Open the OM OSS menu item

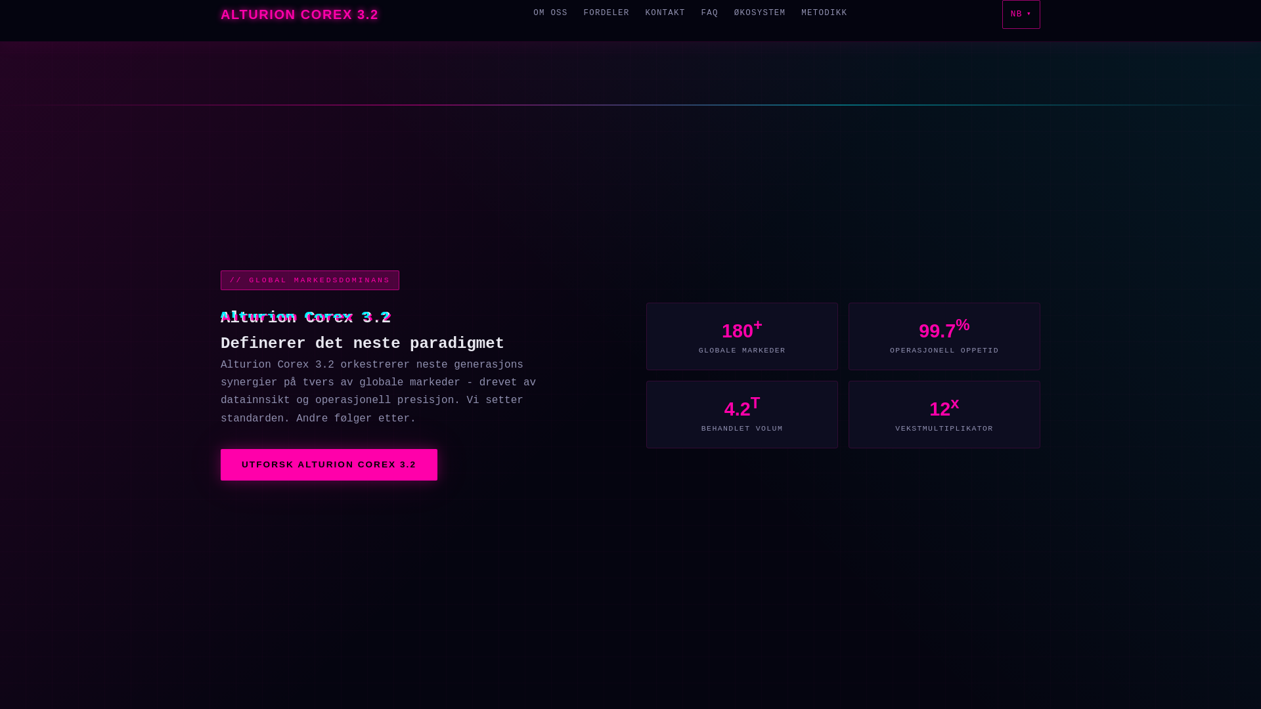[x=550, y=13]
